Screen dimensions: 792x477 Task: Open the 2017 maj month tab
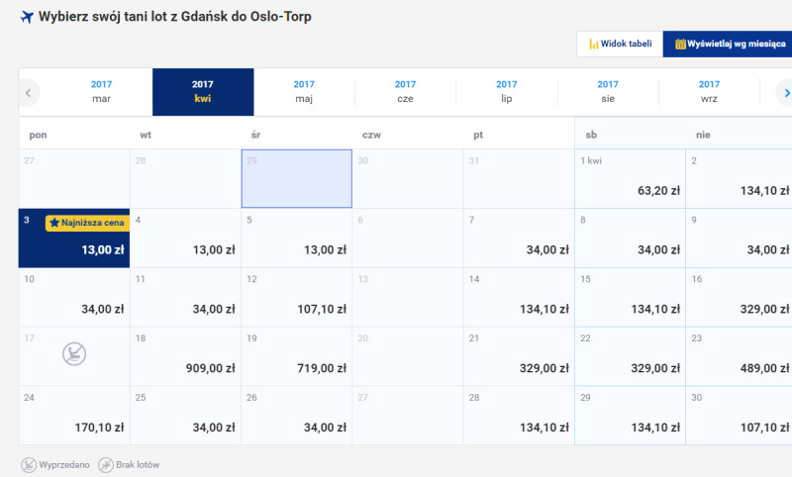tap(304, 92)
